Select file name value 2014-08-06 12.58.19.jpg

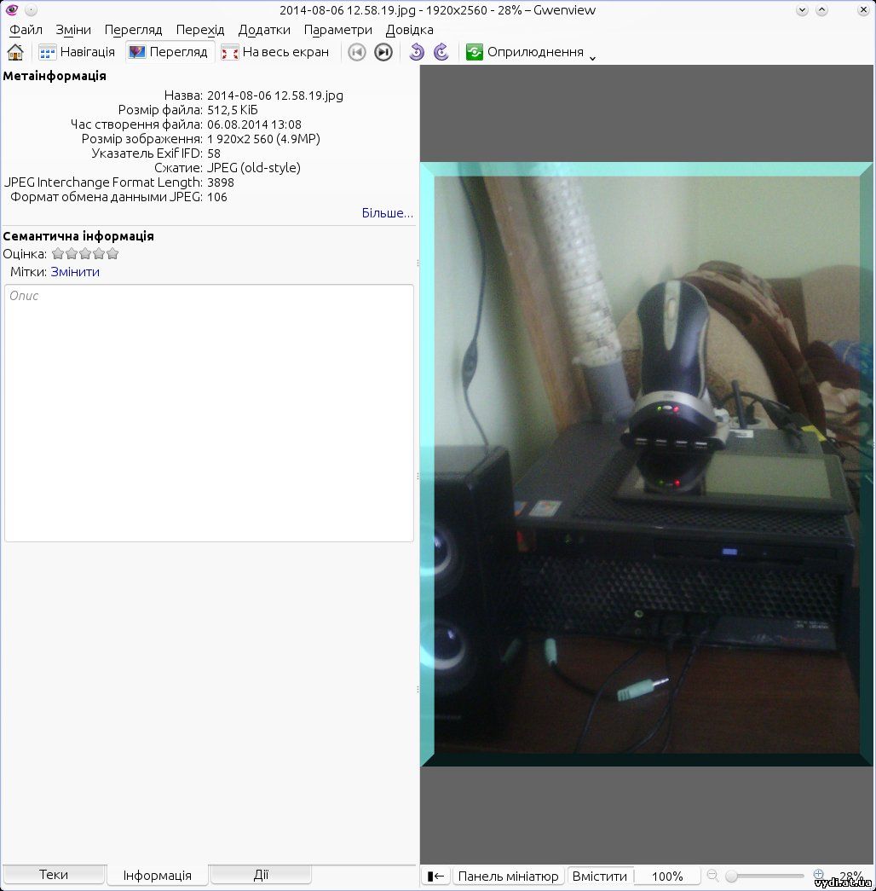pos(275,95)
